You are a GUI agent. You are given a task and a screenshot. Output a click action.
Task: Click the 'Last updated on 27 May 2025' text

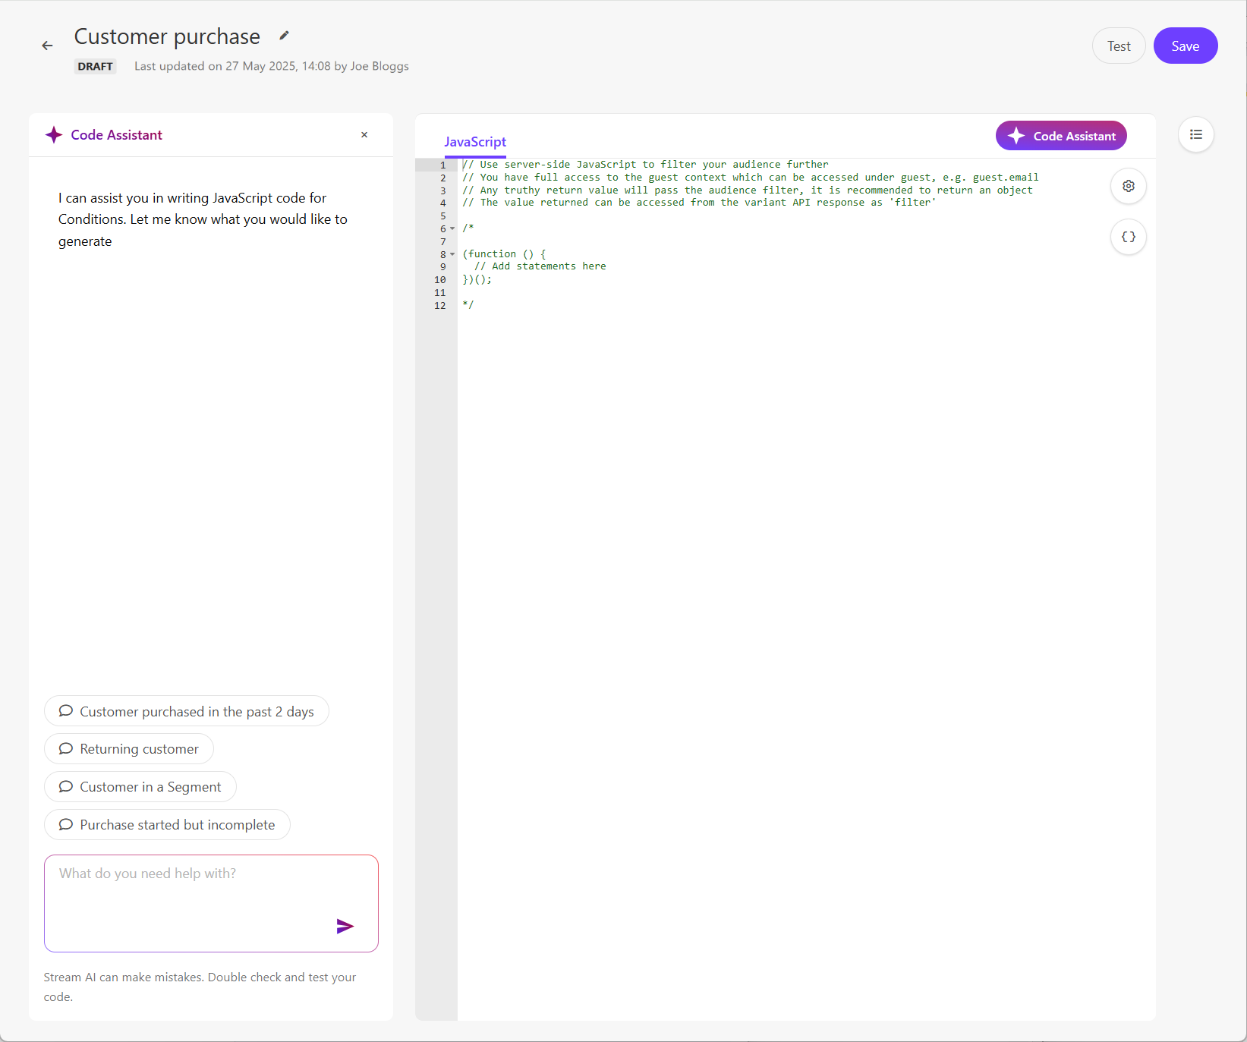point(272,66)
